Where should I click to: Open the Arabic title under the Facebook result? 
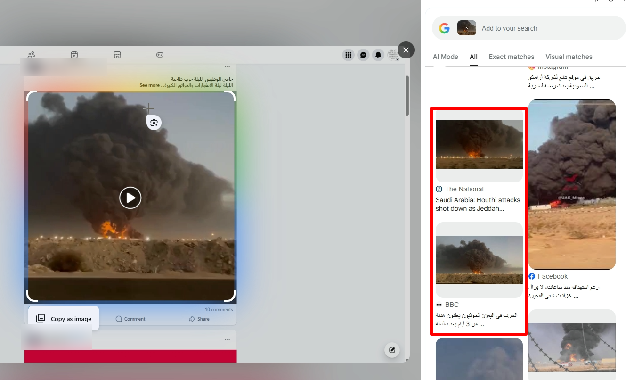564,291
